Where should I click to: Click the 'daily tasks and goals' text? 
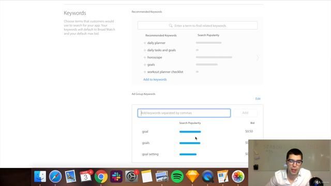coord(161,50)
